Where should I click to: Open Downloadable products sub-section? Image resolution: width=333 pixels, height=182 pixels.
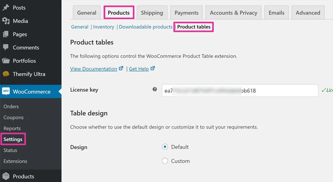(x=146, y=27)
